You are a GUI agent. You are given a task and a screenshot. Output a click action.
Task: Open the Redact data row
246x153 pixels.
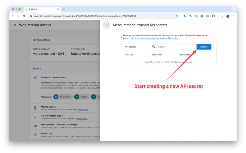pos(65,135)
